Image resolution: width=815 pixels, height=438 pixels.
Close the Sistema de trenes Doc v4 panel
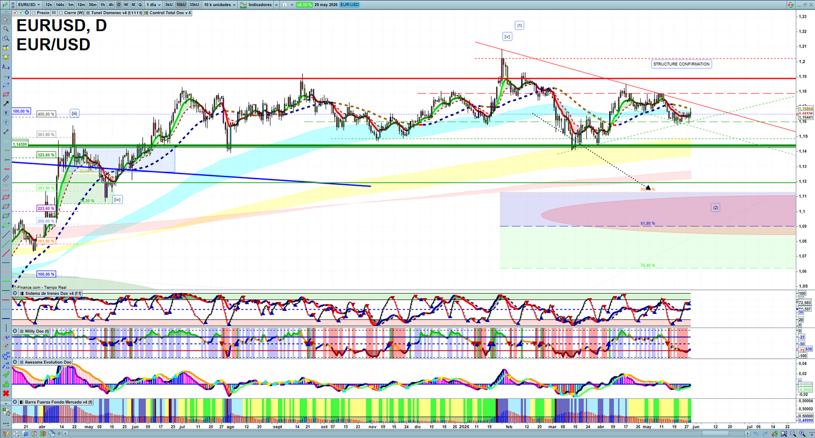(x=15, y=294)
